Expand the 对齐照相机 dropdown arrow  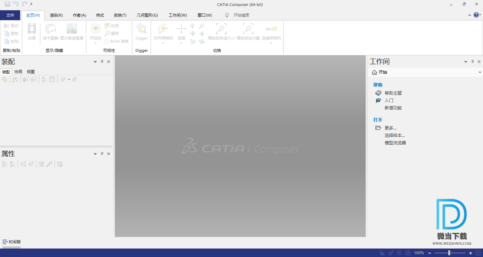click(163, 43)
